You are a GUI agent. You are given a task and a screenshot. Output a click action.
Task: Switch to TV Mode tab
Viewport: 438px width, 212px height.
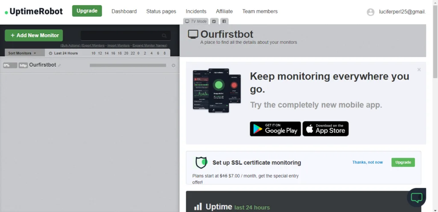tap(196, 21)
